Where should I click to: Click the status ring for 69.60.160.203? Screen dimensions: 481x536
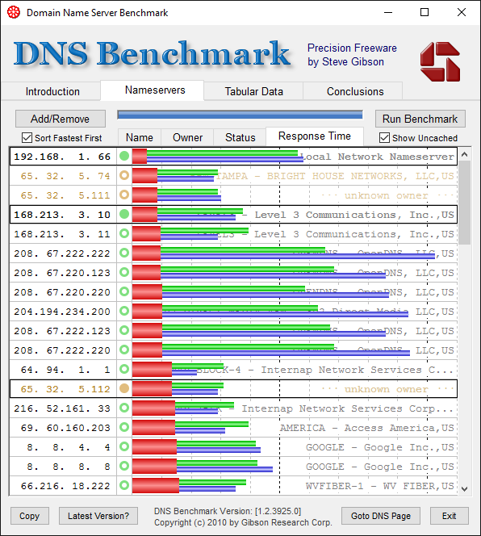point(124,427)
